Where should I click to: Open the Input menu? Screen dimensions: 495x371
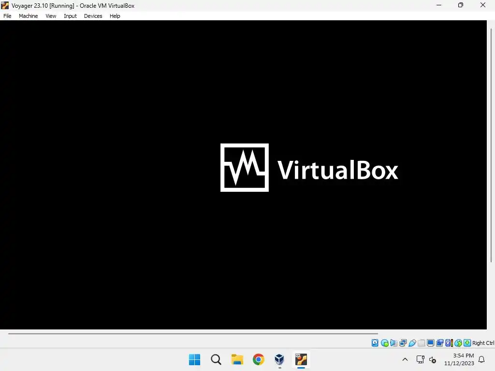[x=70, y=16]
